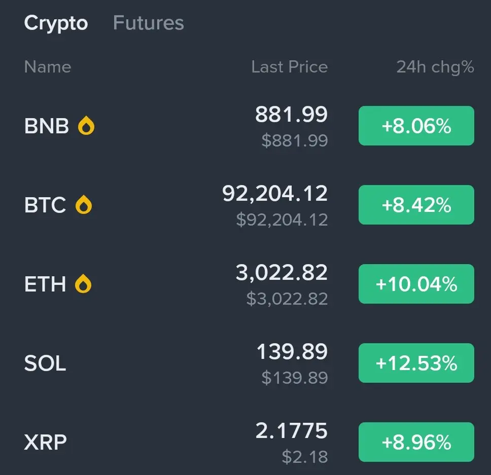This screenshot has height=475, width=491.
Task: Open the ETH coin name
Action: (45, 284)
